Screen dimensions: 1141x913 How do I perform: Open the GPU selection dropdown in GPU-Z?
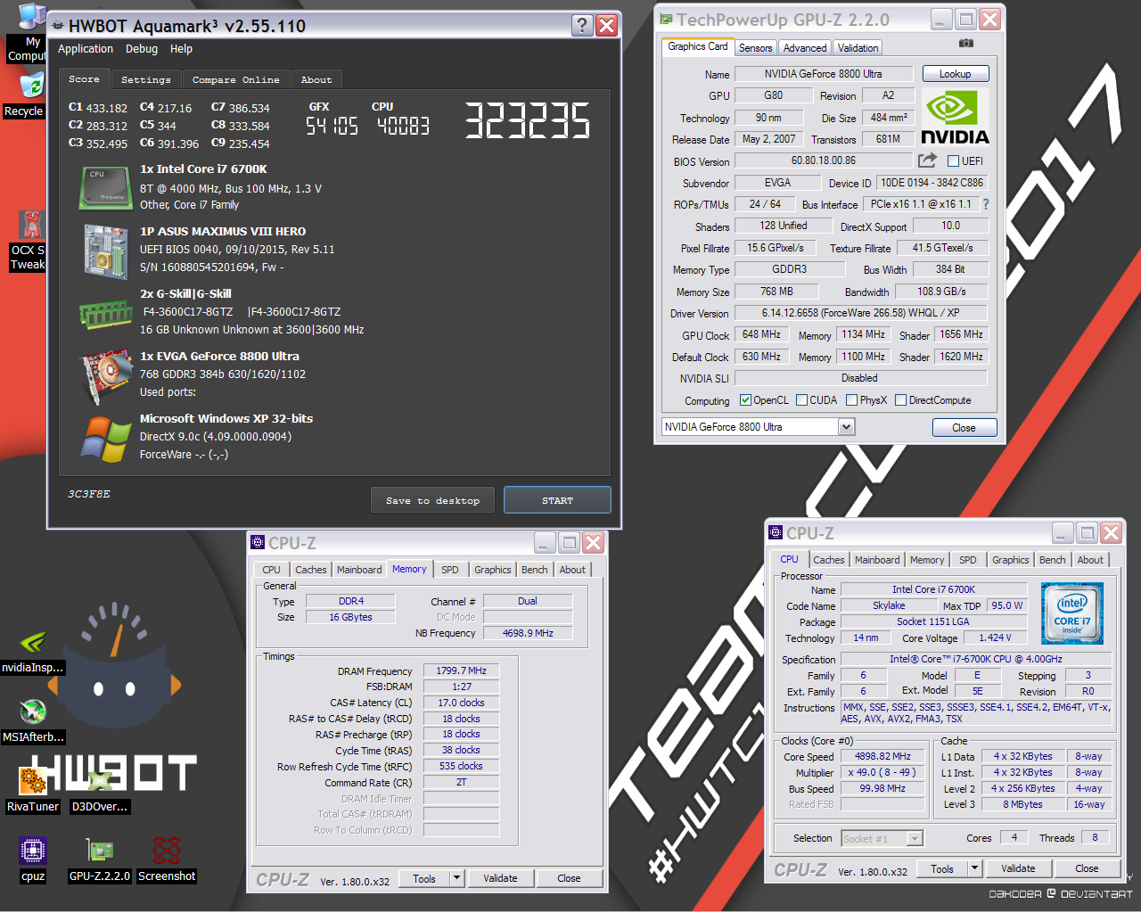pos(846,427)
